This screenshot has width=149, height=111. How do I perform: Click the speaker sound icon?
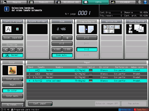[139, 2]
